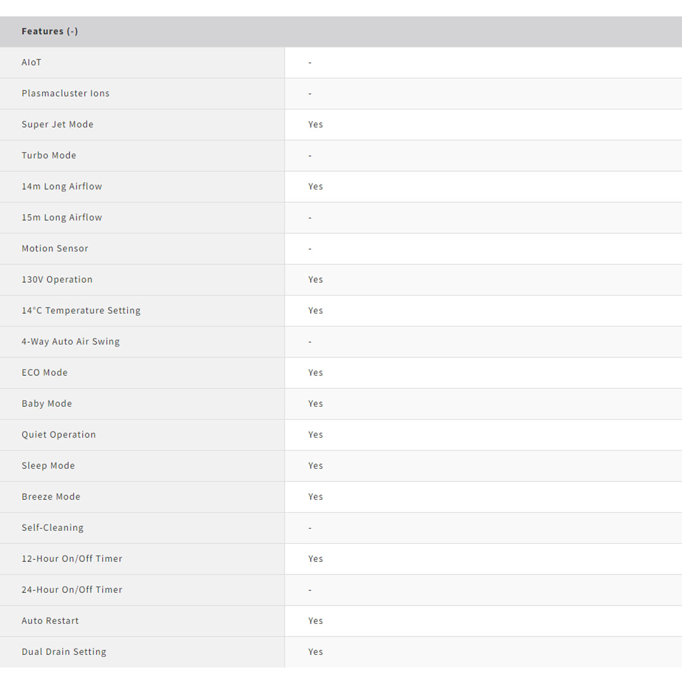This screenshot has height=682, width=682.
Task: Click the ECO Mode label
Action: [x=44, y=373]
